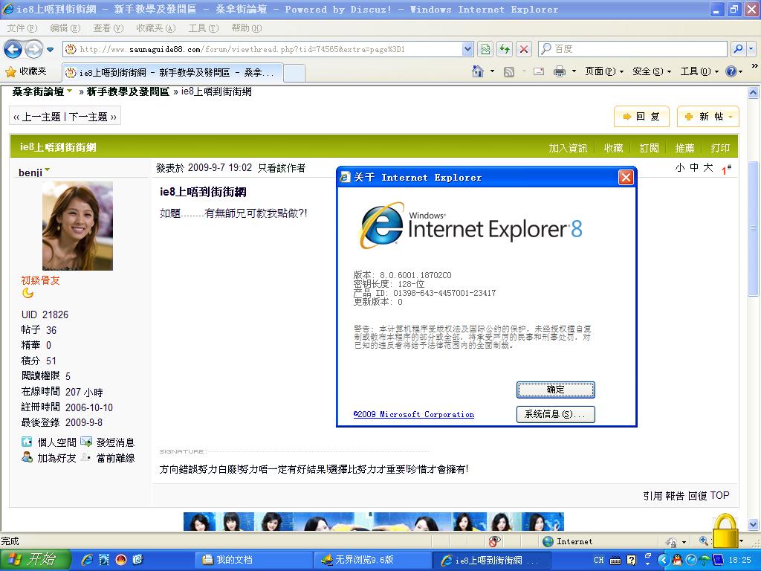Click the 百度 search box
761x571 pixels.
point(633,49)
